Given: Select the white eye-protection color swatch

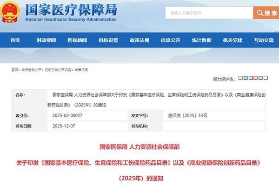Looking at the screenshot, I should 266,78.
